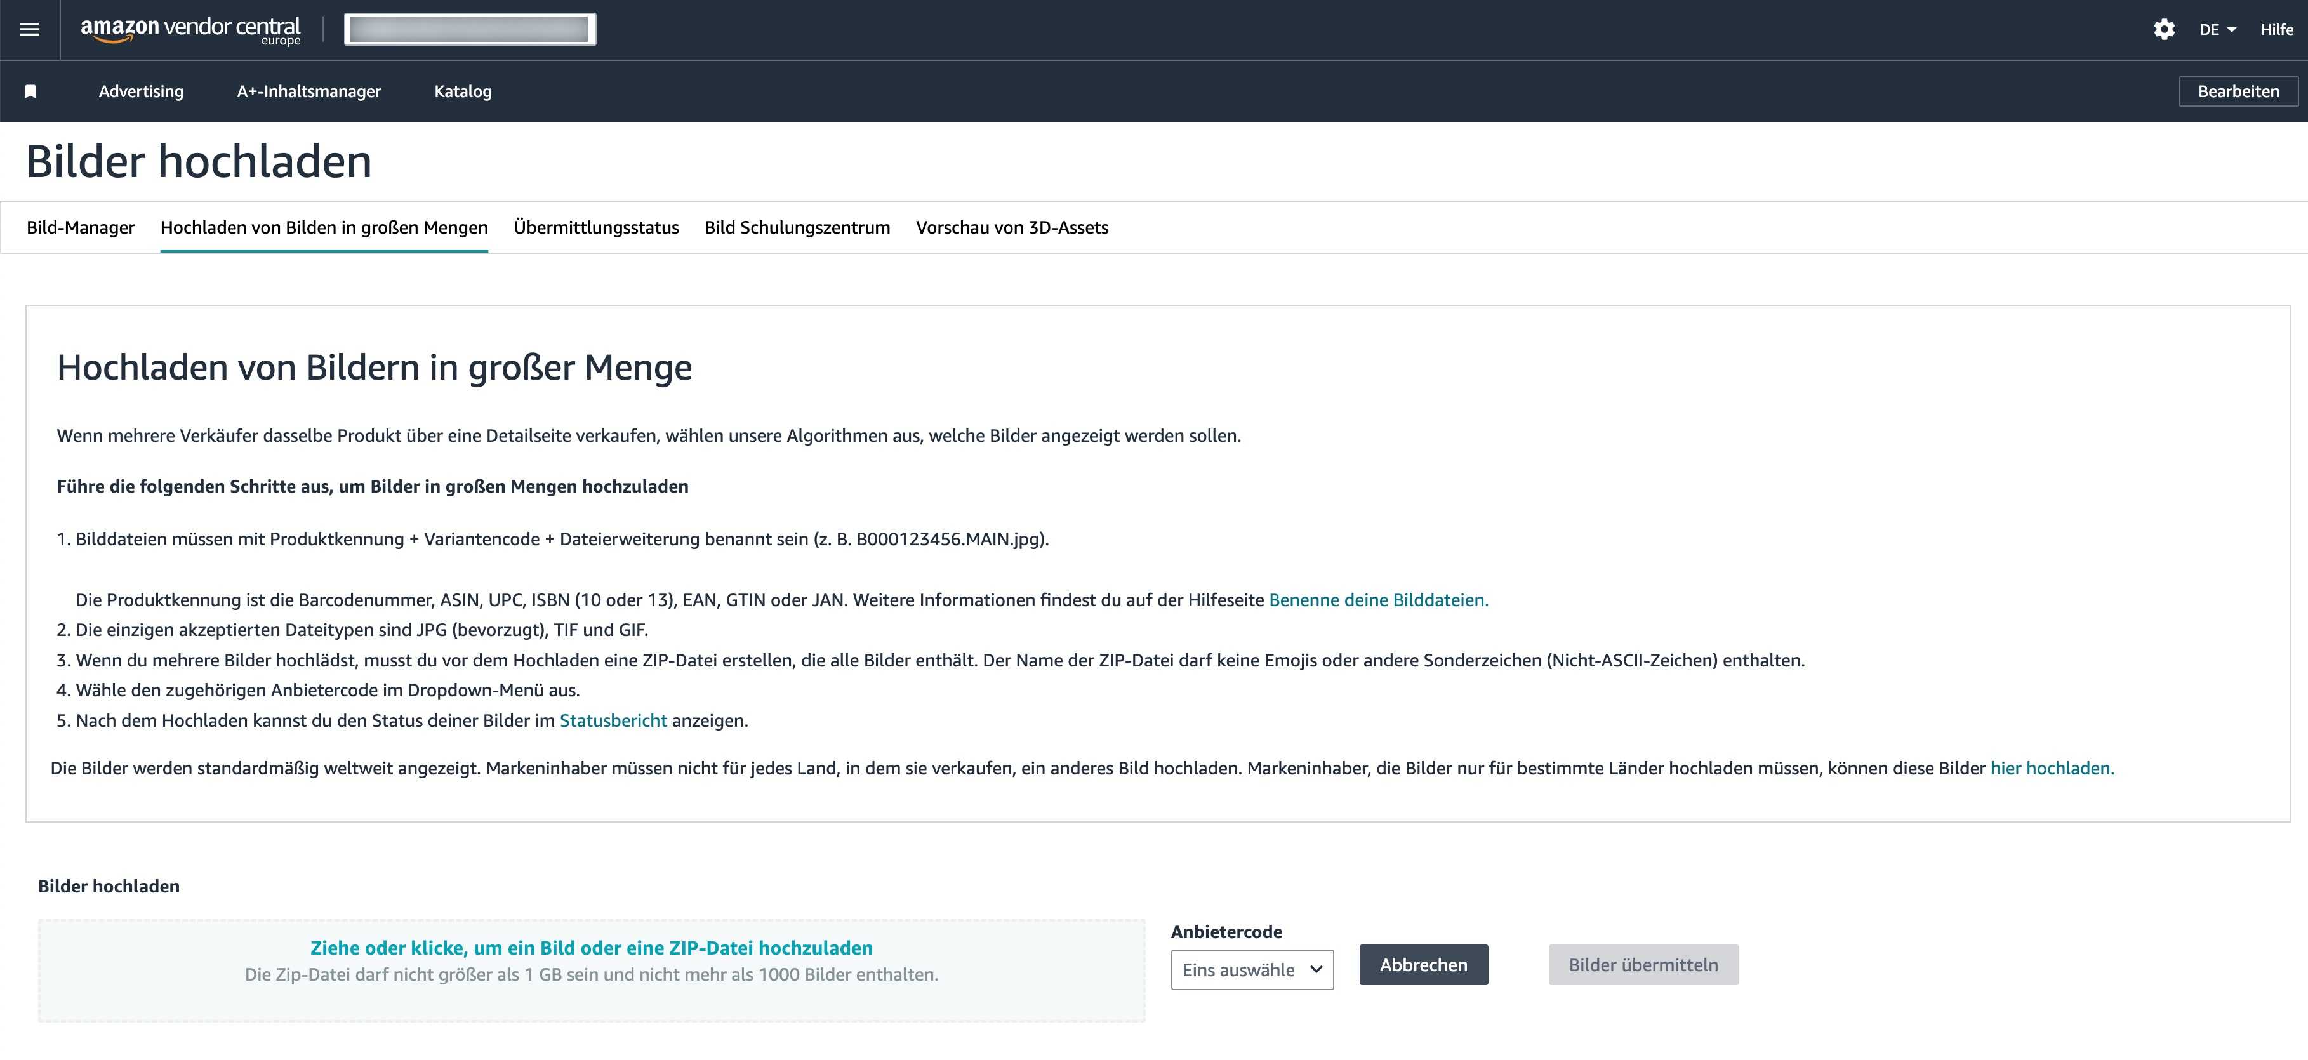Click the Bilder hochladen page heading
Screen dimensions: 2308x1060
(199, 161)
